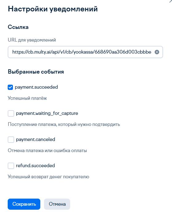
Task: Click 'Успешный возврат денег покупателю' description
Action: point(48,177)
